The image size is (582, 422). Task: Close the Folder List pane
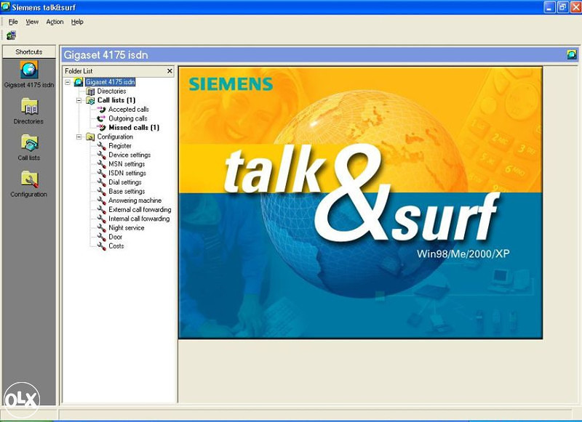(170, 70)
